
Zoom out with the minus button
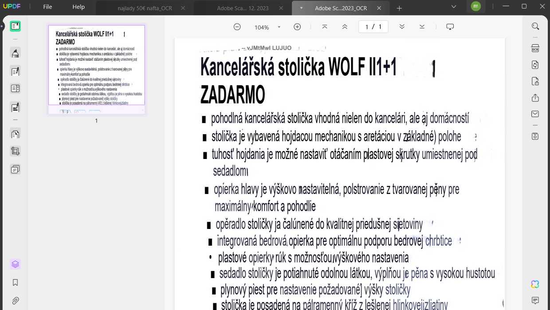pos(237,27)
